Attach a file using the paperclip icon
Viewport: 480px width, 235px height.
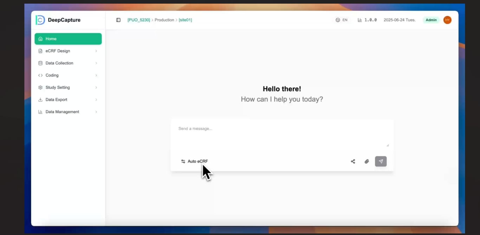point(367,161)
